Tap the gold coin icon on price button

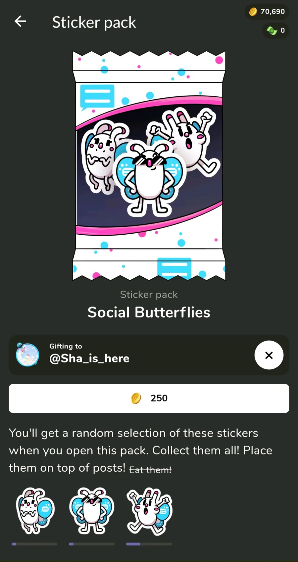[x=136, y=398]
